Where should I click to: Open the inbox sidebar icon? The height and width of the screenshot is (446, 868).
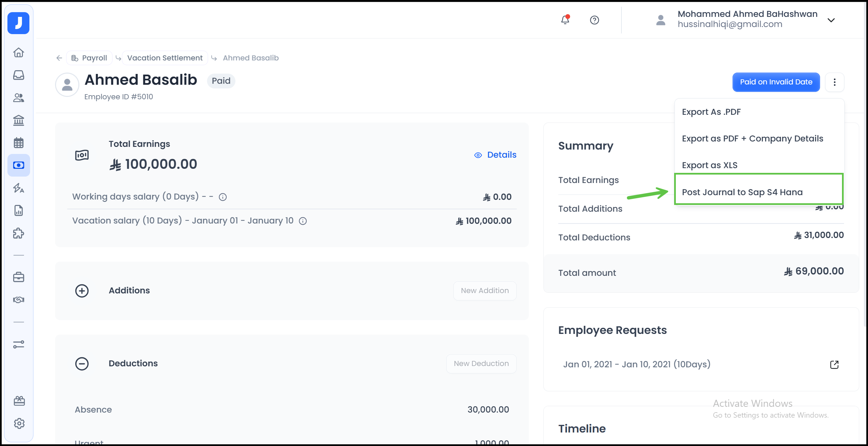pyautogui.click(x=19, y=75)
